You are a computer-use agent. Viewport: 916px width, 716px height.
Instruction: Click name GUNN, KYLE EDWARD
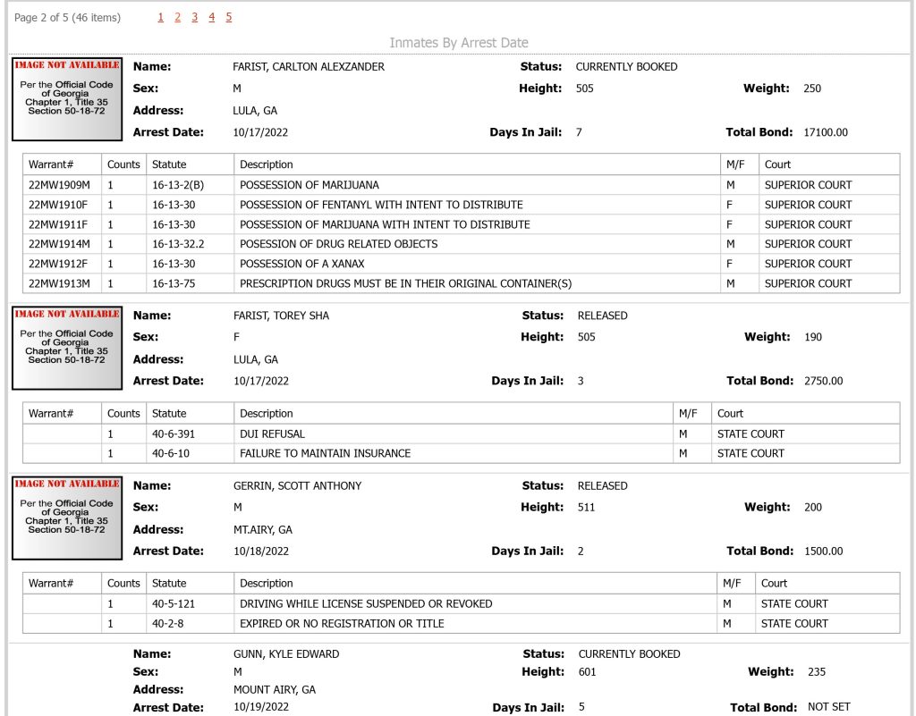click(x=286, y=654)
